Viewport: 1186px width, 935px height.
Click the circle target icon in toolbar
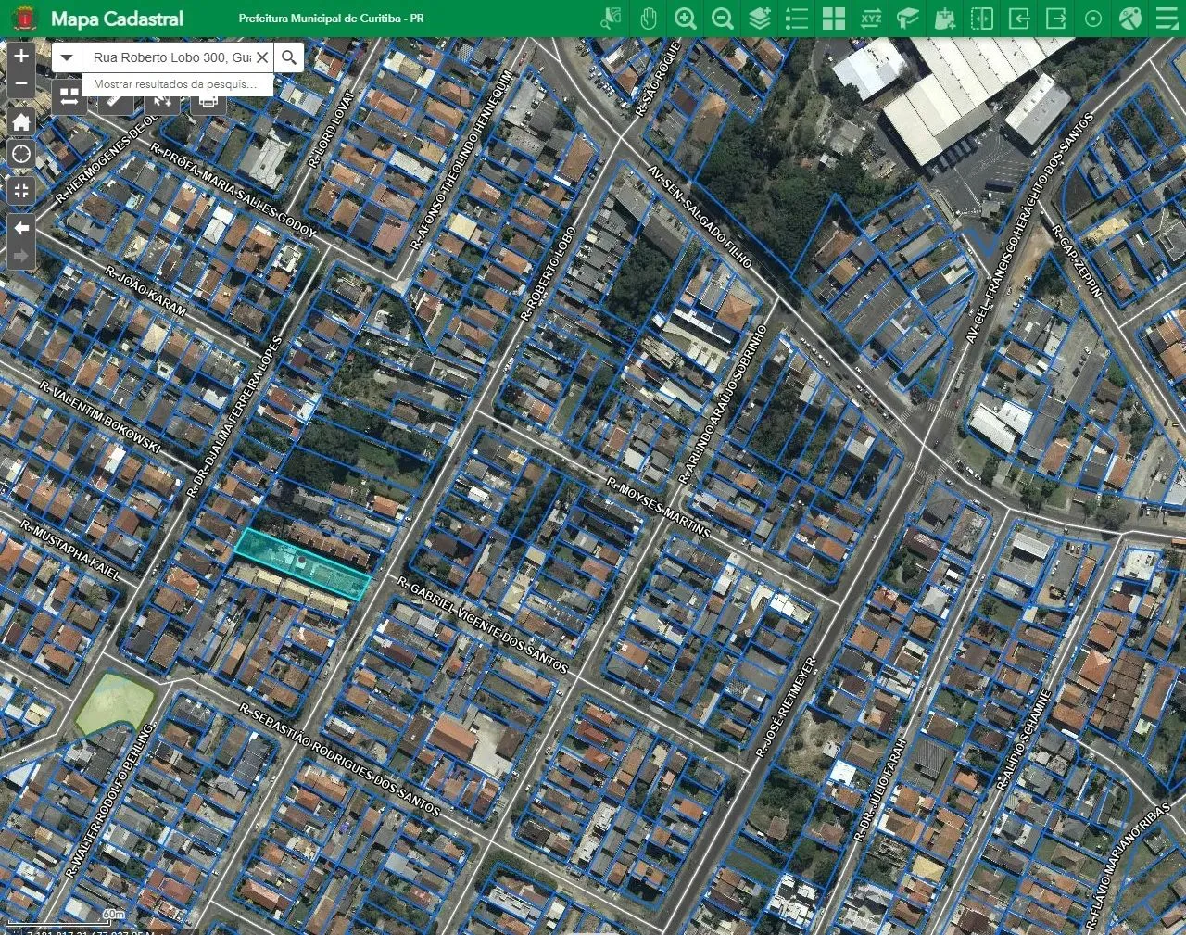click(x=1092, y=19)
